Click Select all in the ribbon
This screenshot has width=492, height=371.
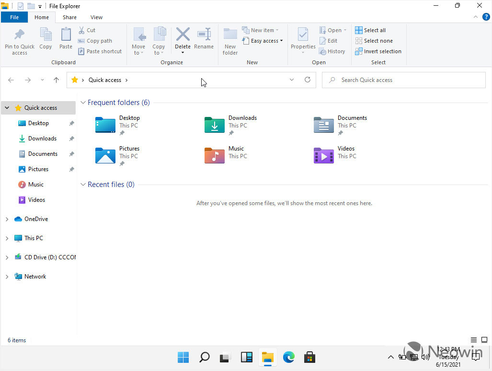coord(370,30)
